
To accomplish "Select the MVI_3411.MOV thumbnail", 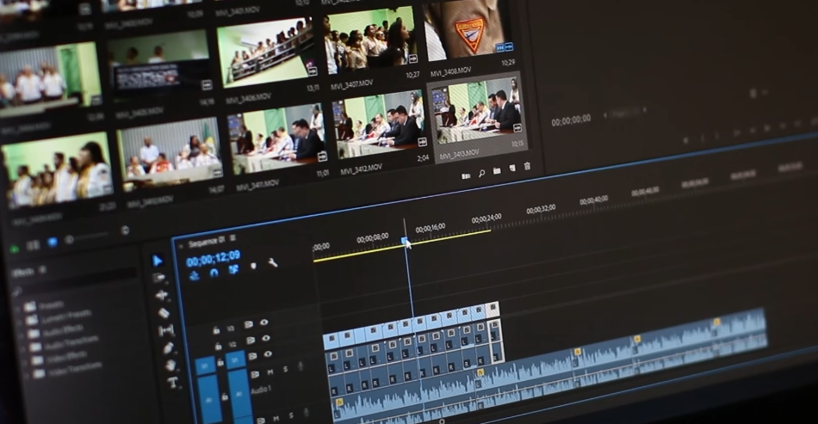I will pyautogui.click(x=277, y=139).
